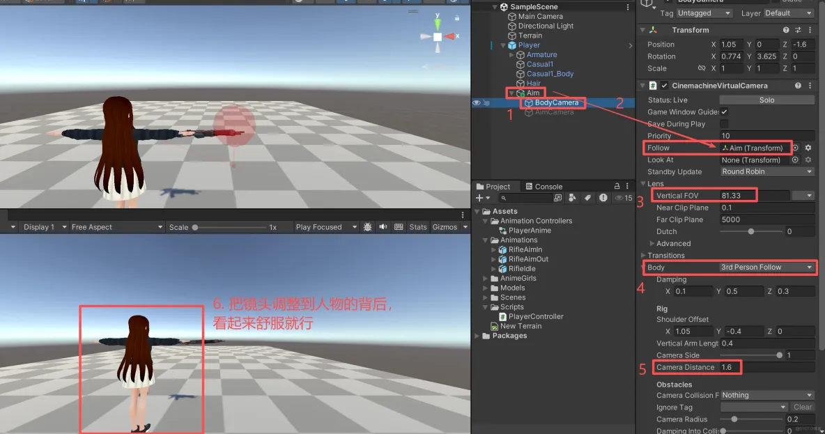Open the Transform component context menu
The image size is (825, 434).
812,30
